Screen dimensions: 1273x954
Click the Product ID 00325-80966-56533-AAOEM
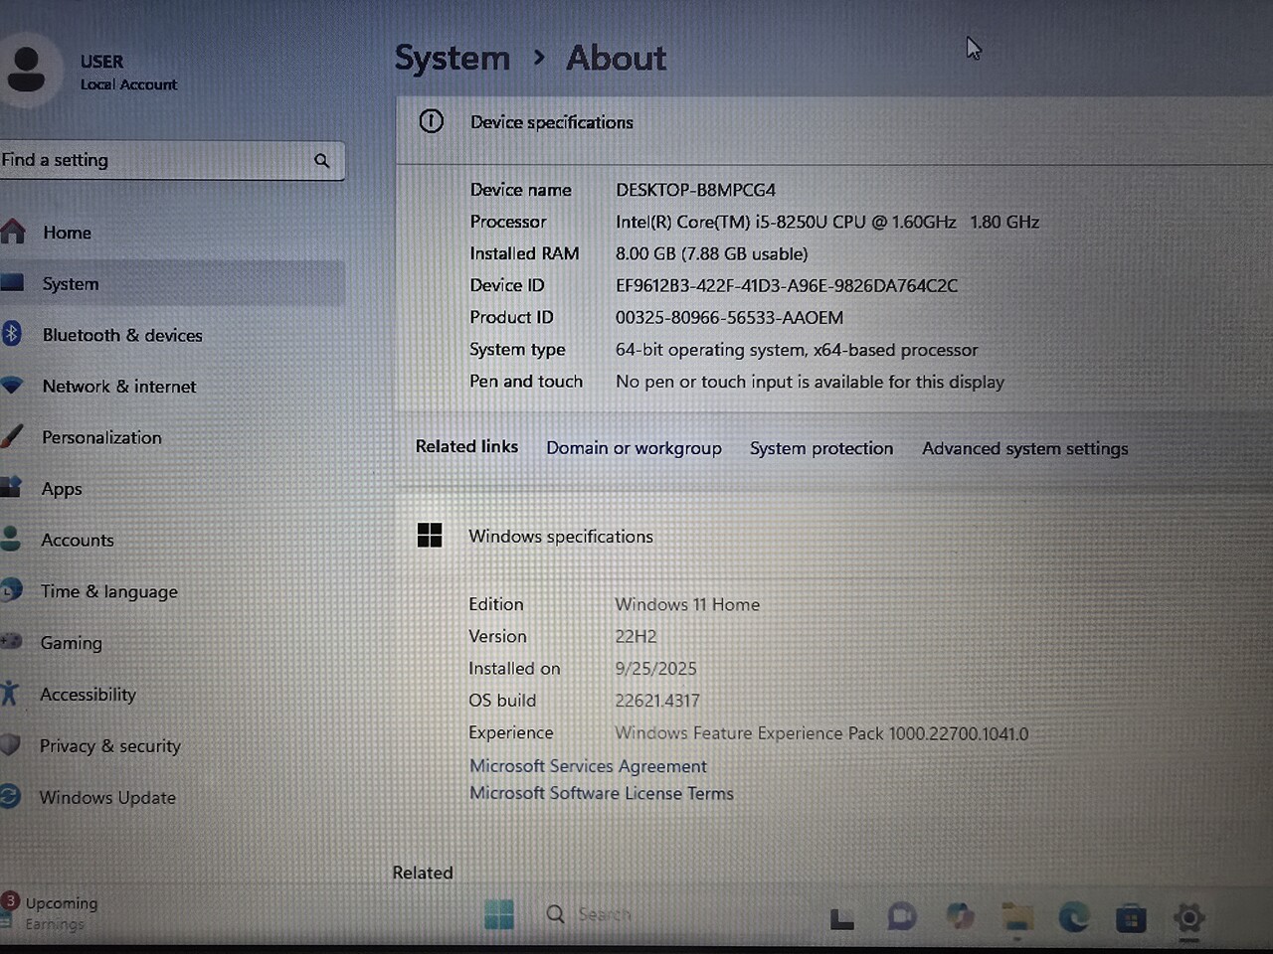729,318
